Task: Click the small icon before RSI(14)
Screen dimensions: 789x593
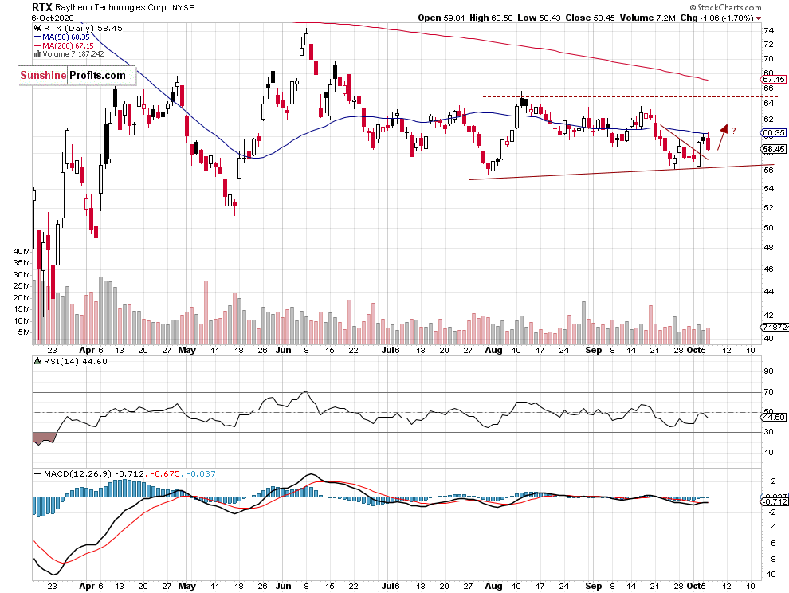Action: point(37,361)
